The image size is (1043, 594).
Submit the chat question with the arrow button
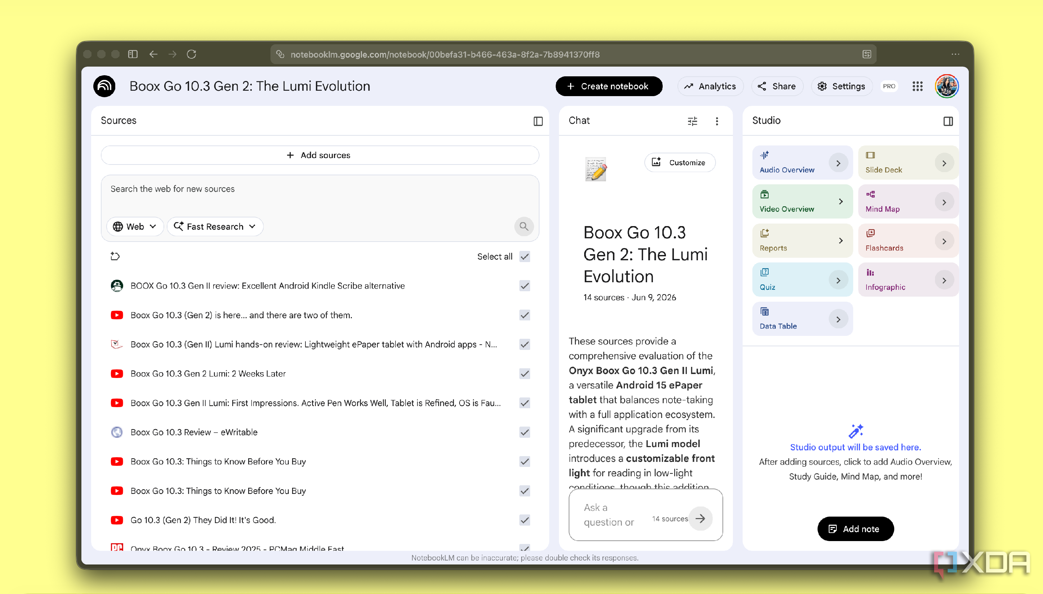click(x=700, y=518)
